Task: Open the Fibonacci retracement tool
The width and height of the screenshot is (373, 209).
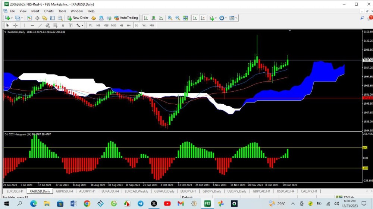Action: tap(55, 25)
